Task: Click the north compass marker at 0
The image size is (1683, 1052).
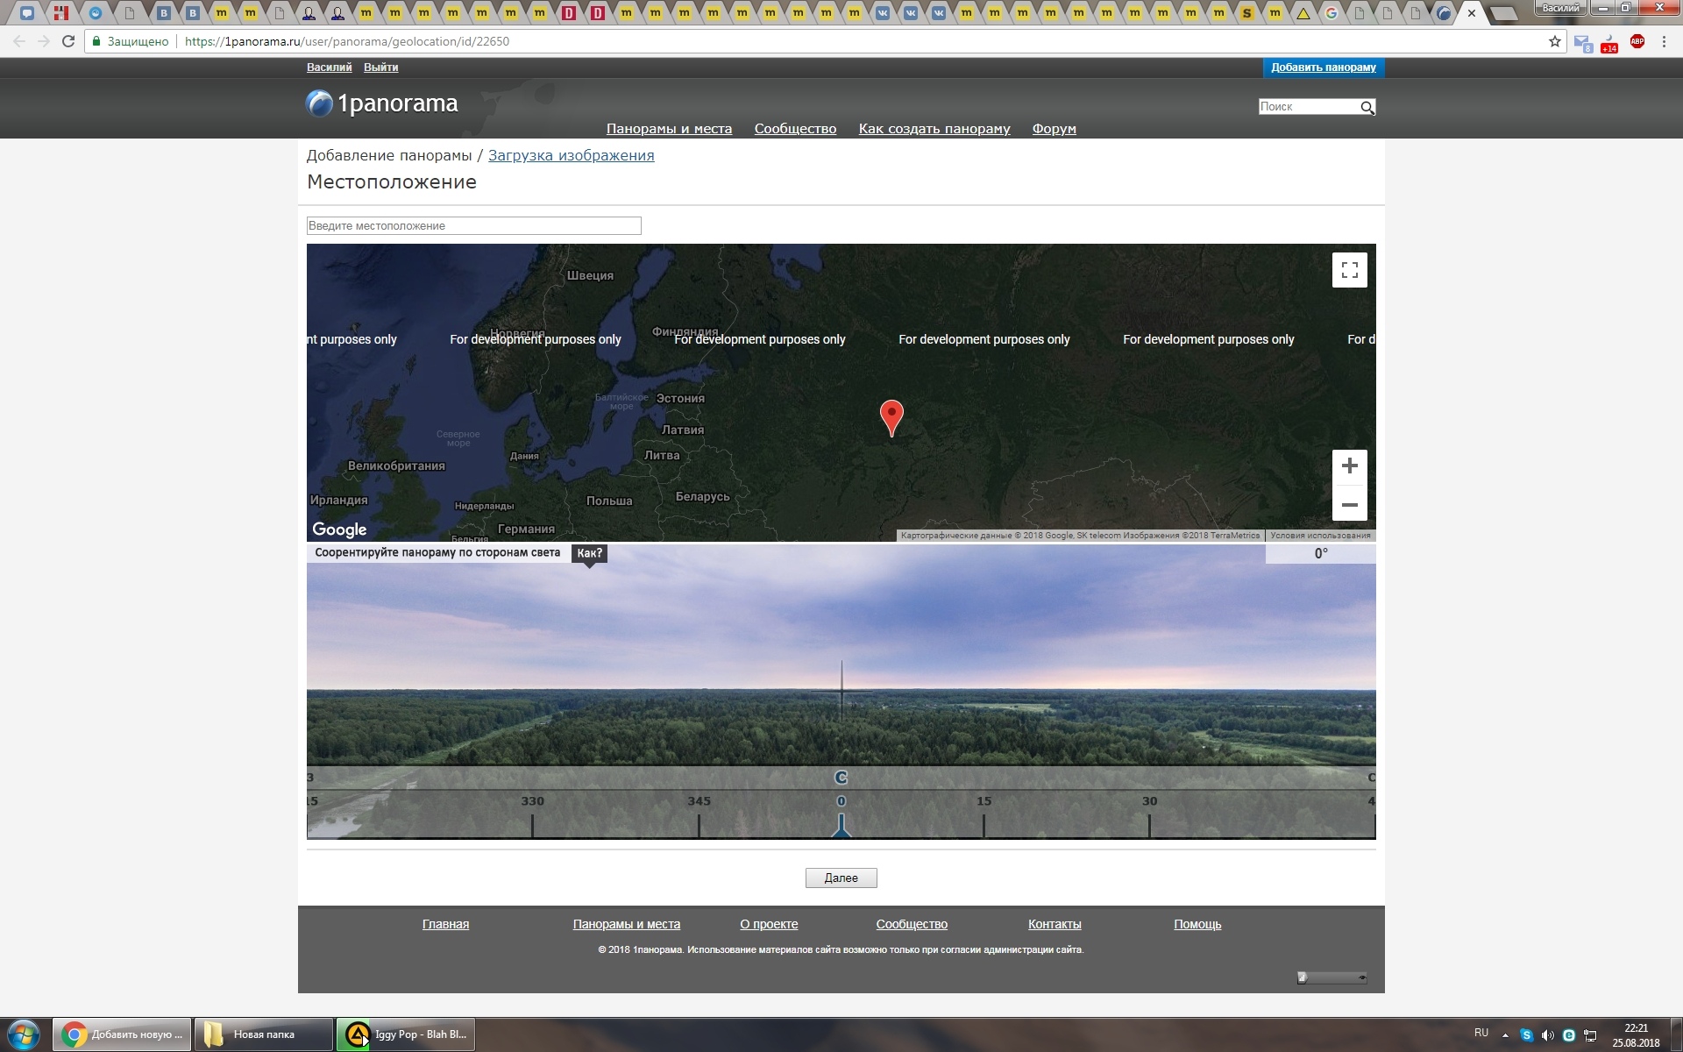Action: tap(841, 824)
